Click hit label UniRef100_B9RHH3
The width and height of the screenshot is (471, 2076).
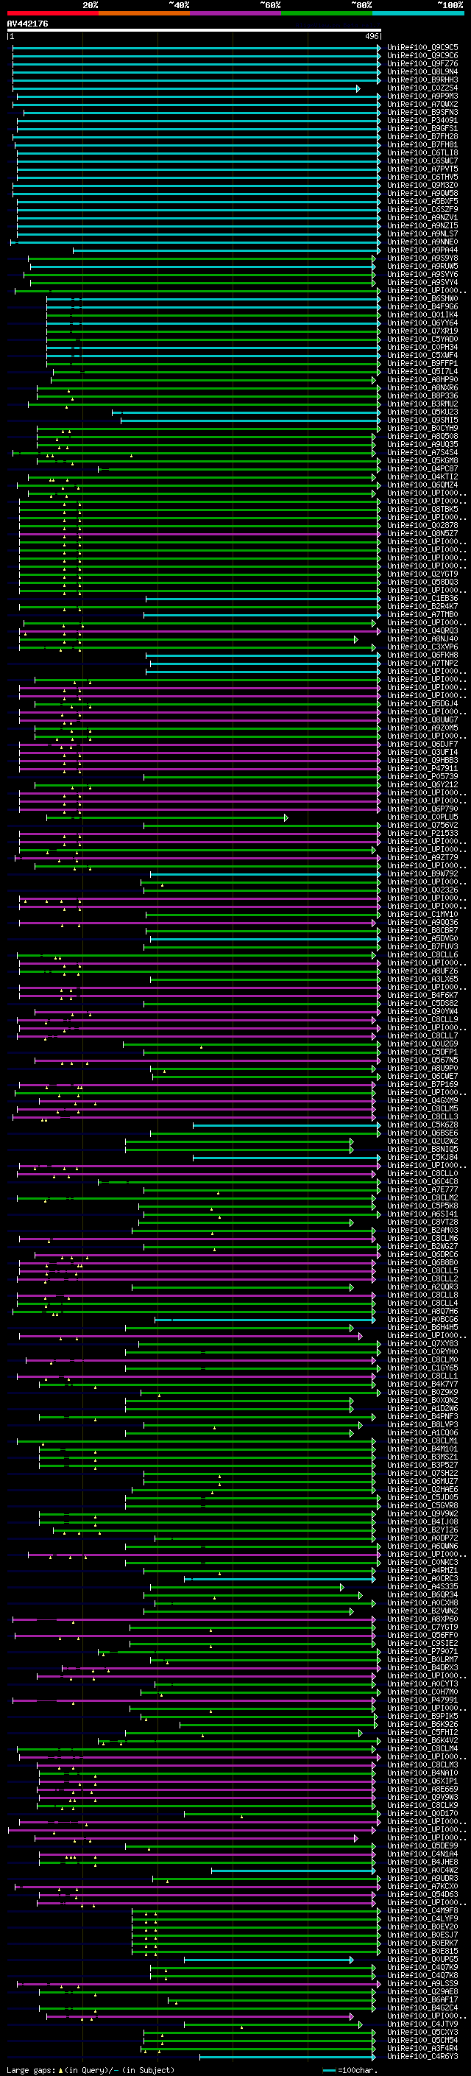coord(422,80)
